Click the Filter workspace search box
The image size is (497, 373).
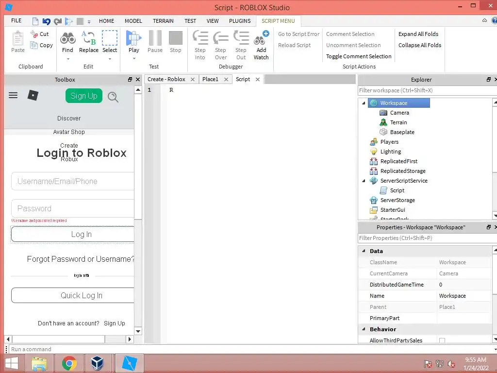427,90
